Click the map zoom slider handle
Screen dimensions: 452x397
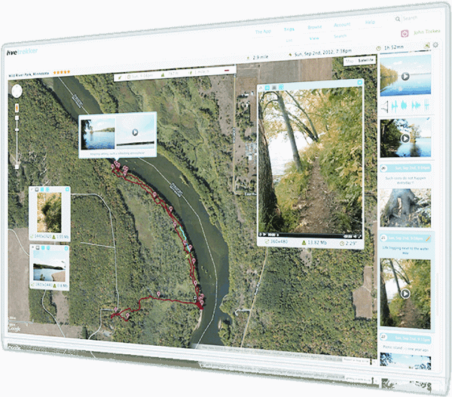tap(17, 130)
